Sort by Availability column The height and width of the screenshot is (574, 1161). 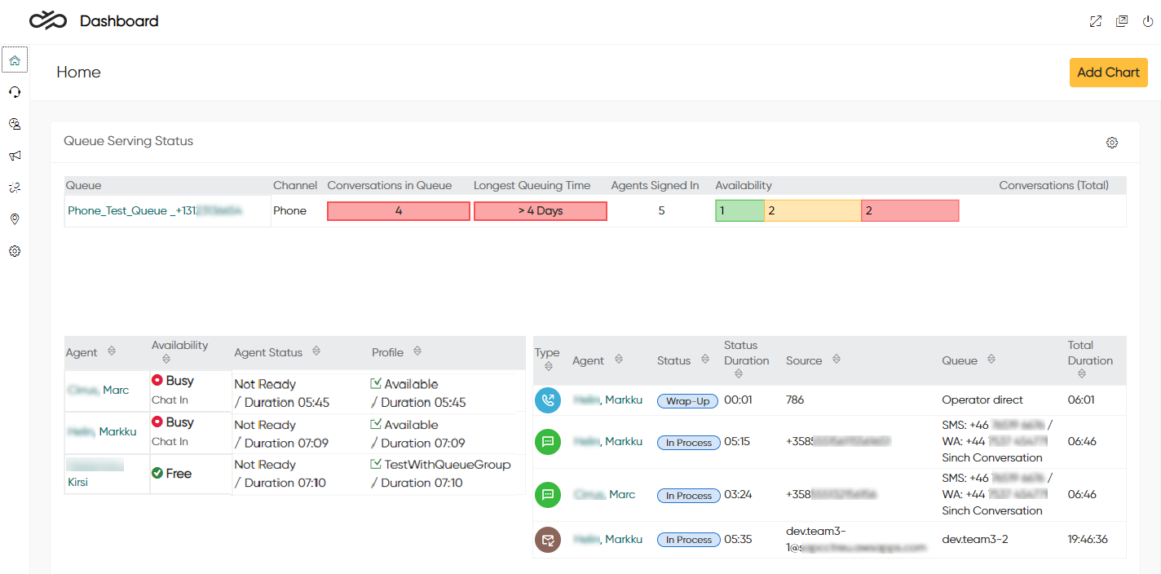tap(166, 360)
